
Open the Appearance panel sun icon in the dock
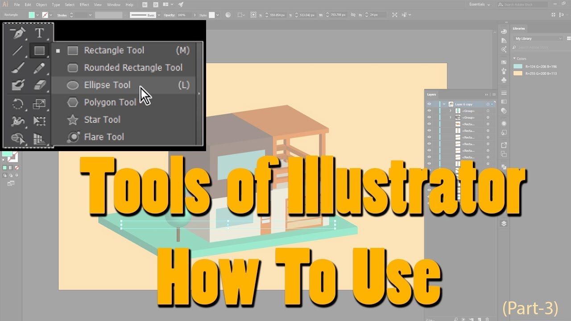coord(504,123)
